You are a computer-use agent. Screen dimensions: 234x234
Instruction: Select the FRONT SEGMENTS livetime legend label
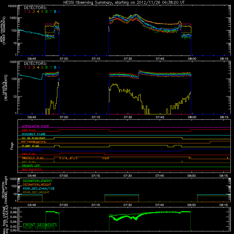(x=40, y=225)
